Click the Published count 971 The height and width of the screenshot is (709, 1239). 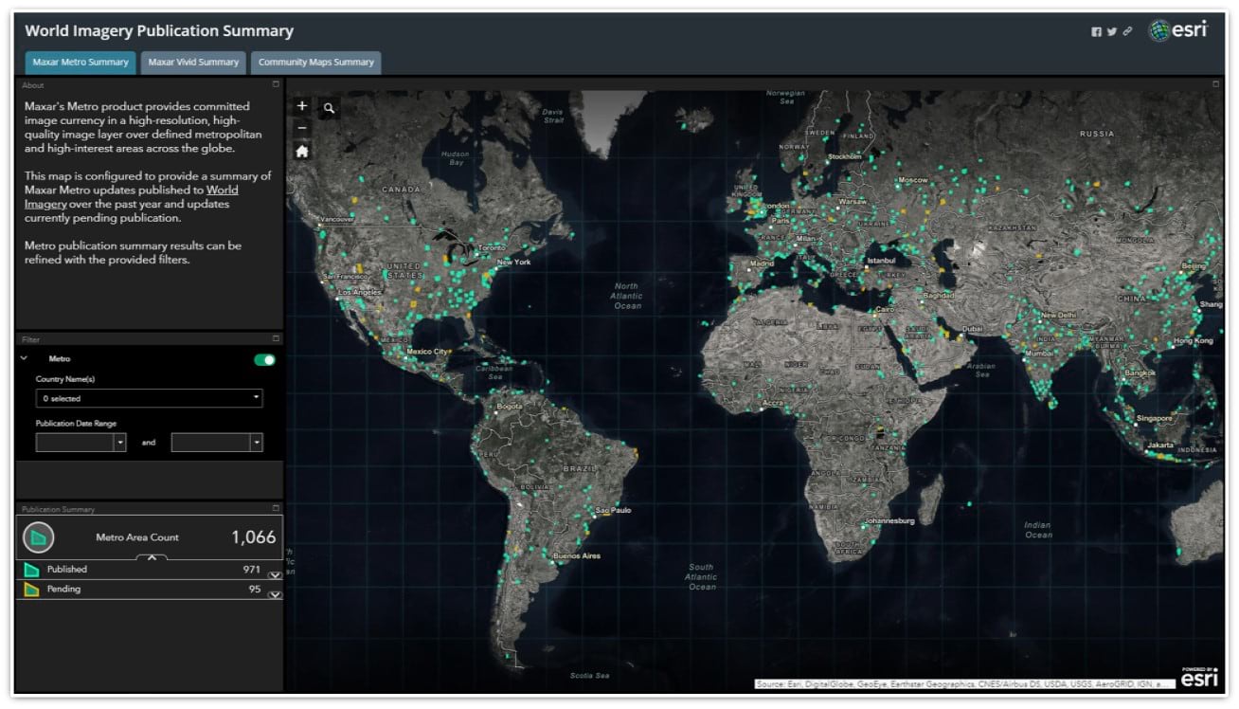[251, 569]
